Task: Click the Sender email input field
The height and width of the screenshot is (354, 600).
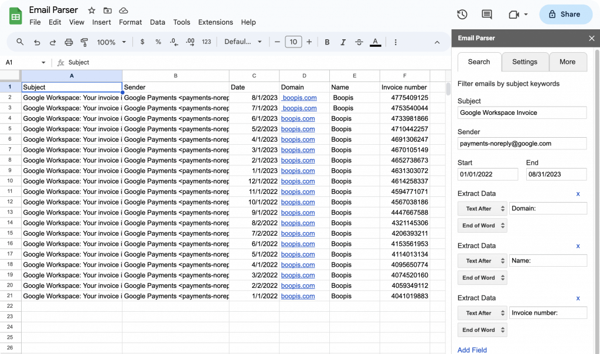Action: [521, 144]
